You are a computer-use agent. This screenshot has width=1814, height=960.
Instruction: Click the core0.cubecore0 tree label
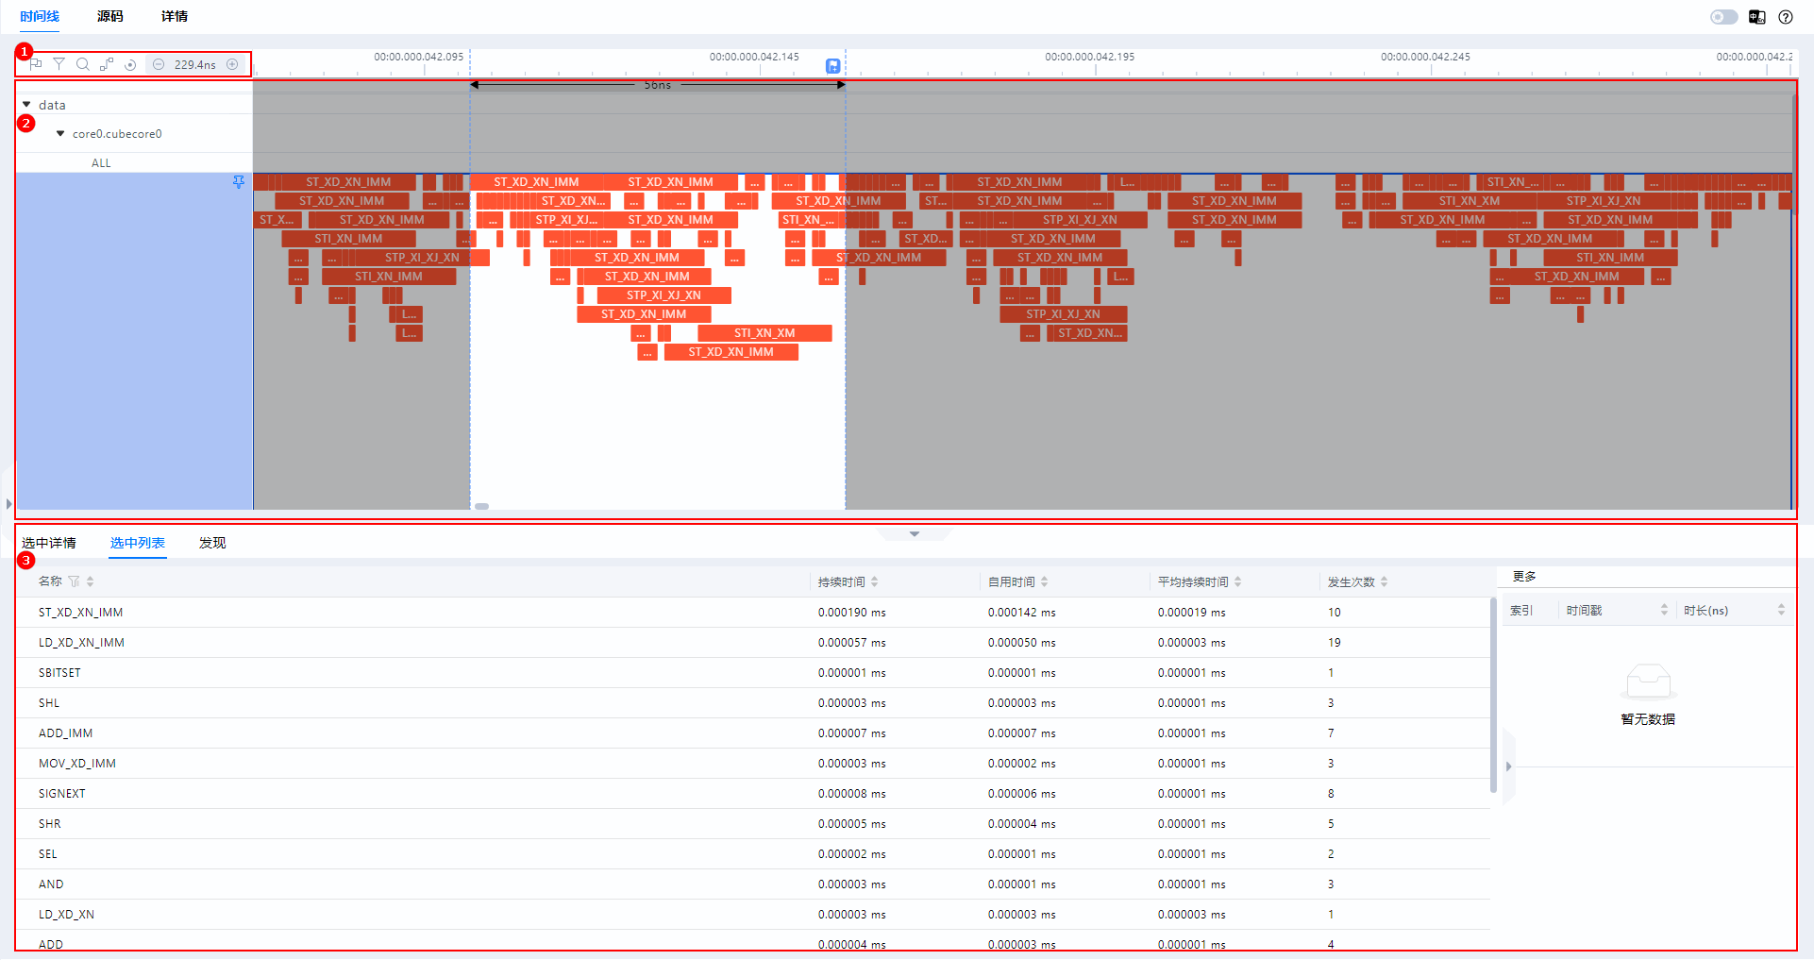pyautogui.click(x=117, y=134)
